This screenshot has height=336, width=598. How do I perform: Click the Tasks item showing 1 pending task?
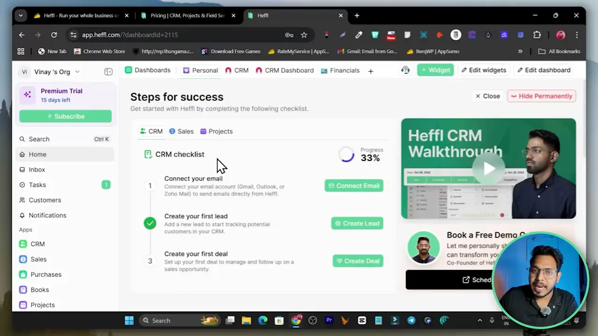(36, 185)
